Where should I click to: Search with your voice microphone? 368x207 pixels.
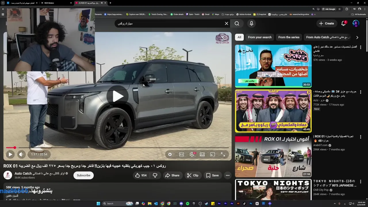pos(252,24)
